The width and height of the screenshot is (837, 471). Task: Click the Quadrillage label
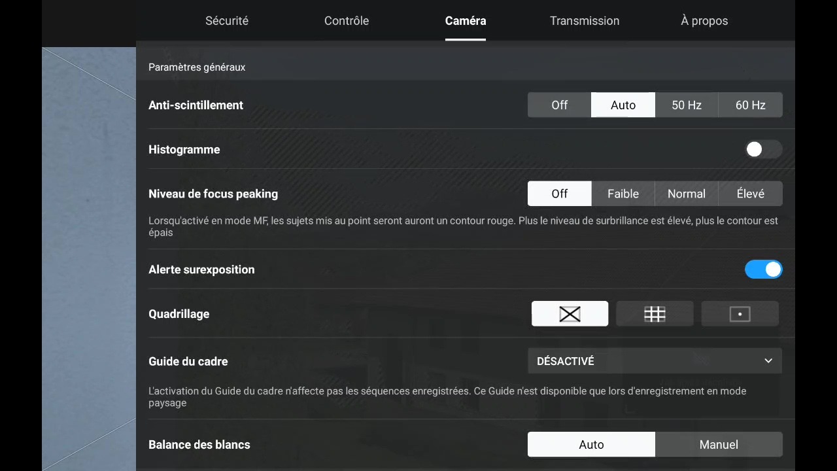pyautogui.click(x=179, y=314)
